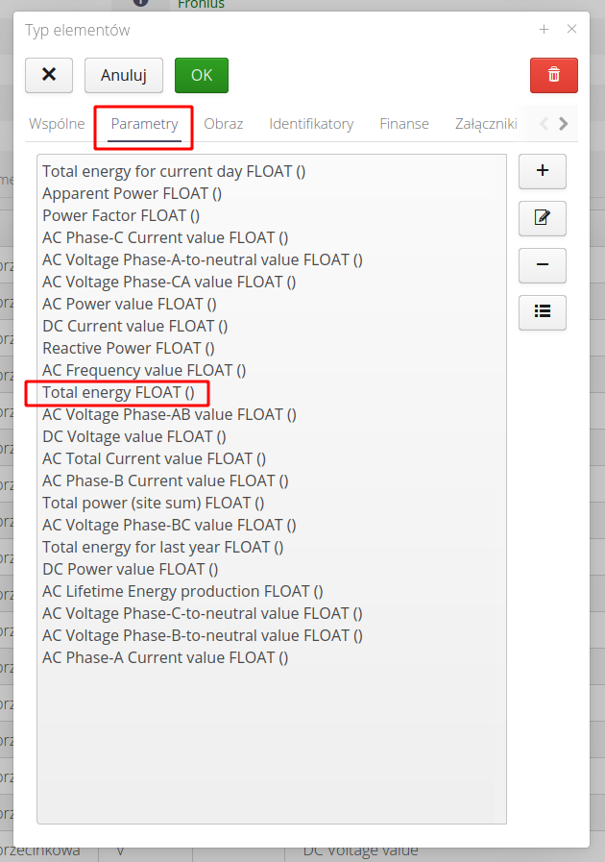Edit selected parameter using the pencil icon
This screenshot has height=862, width=605.
click(x=542, y=218)
